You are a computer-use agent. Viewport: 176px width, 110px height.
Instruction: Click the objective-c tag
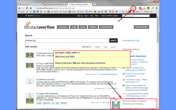46,103
